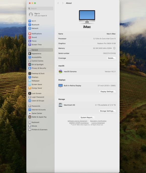Screen dimensions: 146x173
Task: Click the Appearance icon
Action: 30,53
